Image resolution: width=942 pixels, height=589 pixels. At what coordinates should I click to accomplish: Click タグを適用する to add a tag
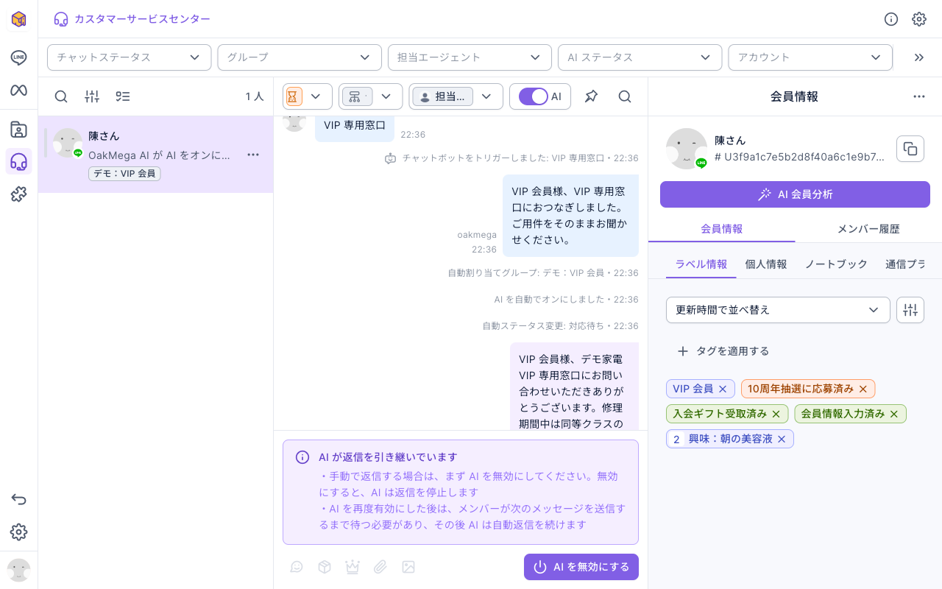coord(724,351)
